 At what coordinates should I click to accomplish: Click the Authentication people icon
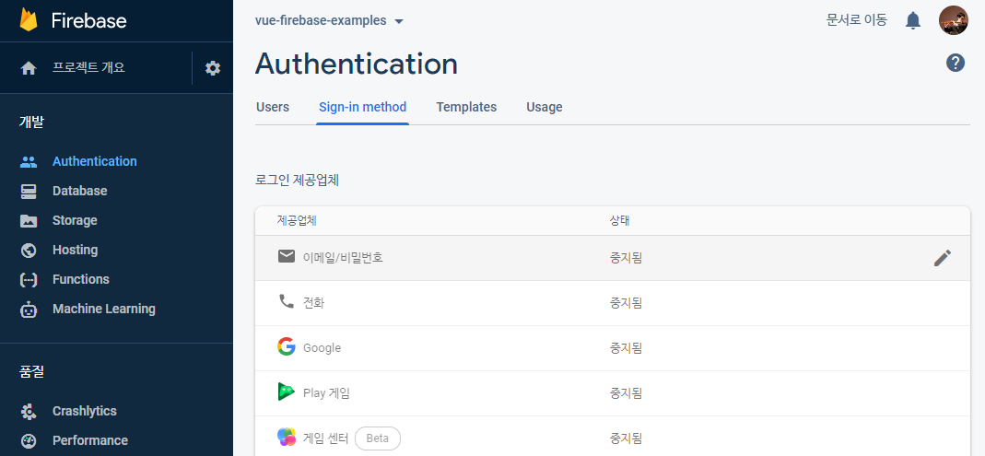(29, 161)
